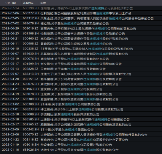Select stock code 002151.SZ
This screenshot has width=162, height=154.
click(x=30, y=79)
